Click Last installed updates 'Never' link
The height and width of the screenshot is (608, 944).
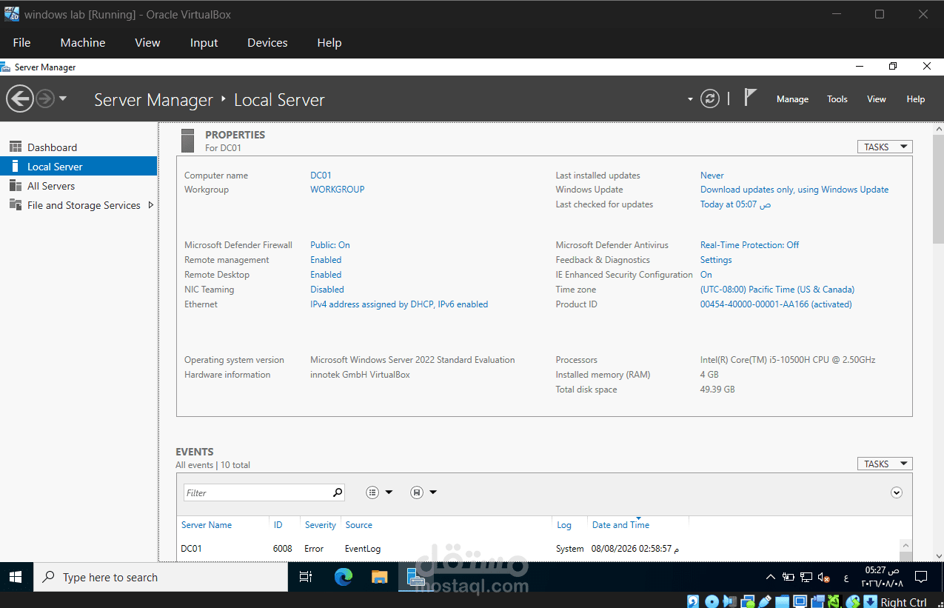(x=712, y=176)
